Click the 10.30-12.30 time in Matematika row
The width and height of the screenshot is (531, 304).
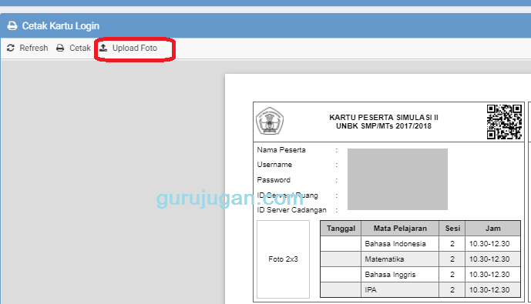coord(489,259)
